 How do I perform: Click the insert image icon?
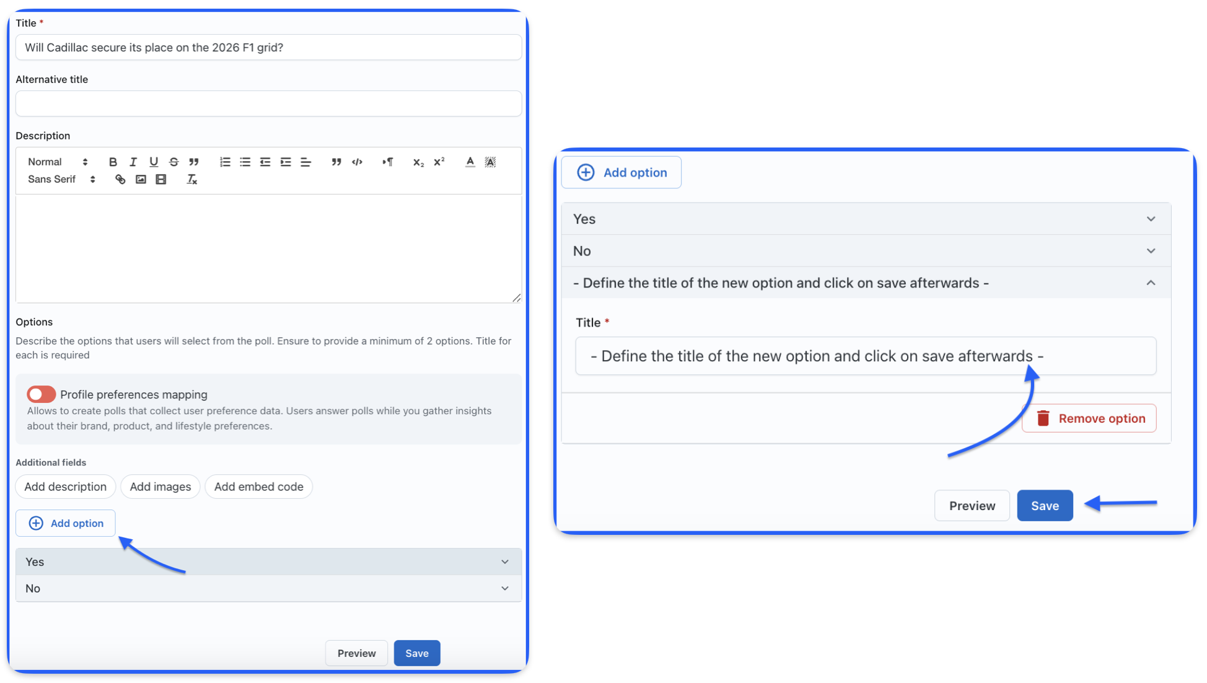(141, 180)
